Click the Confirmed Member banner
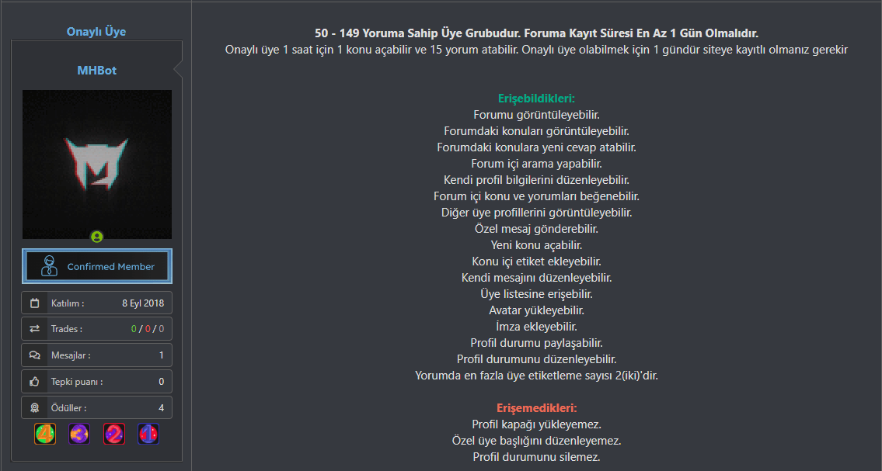The image size is (882, 471). pos(97,266)
